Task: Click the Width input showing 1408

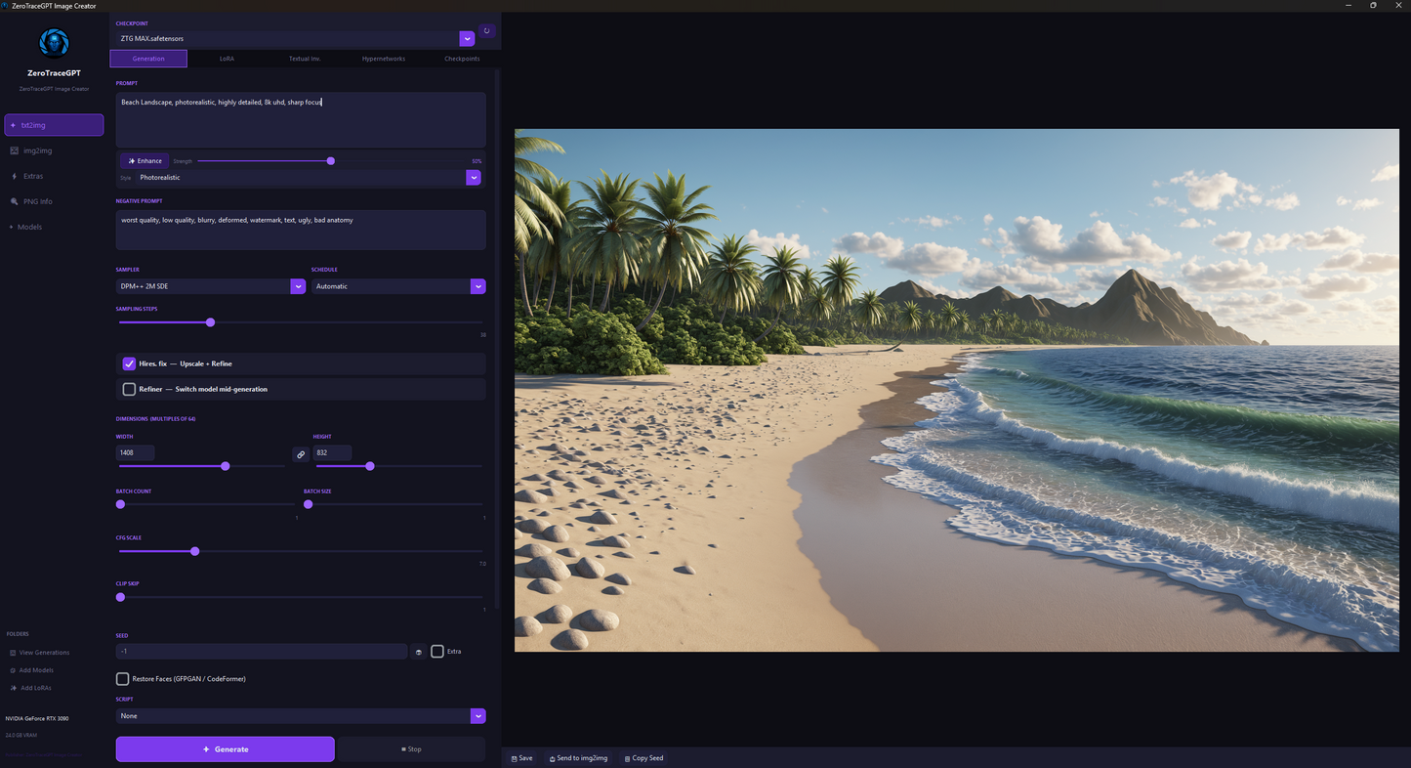Action: [136, 452]
